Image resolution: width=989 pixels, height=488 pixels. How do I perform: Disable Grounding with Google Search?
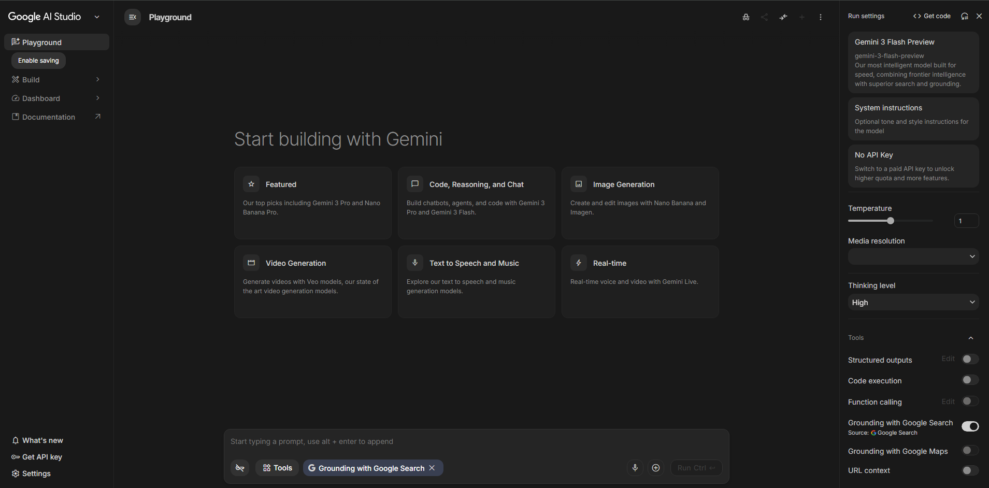[969, 426]
